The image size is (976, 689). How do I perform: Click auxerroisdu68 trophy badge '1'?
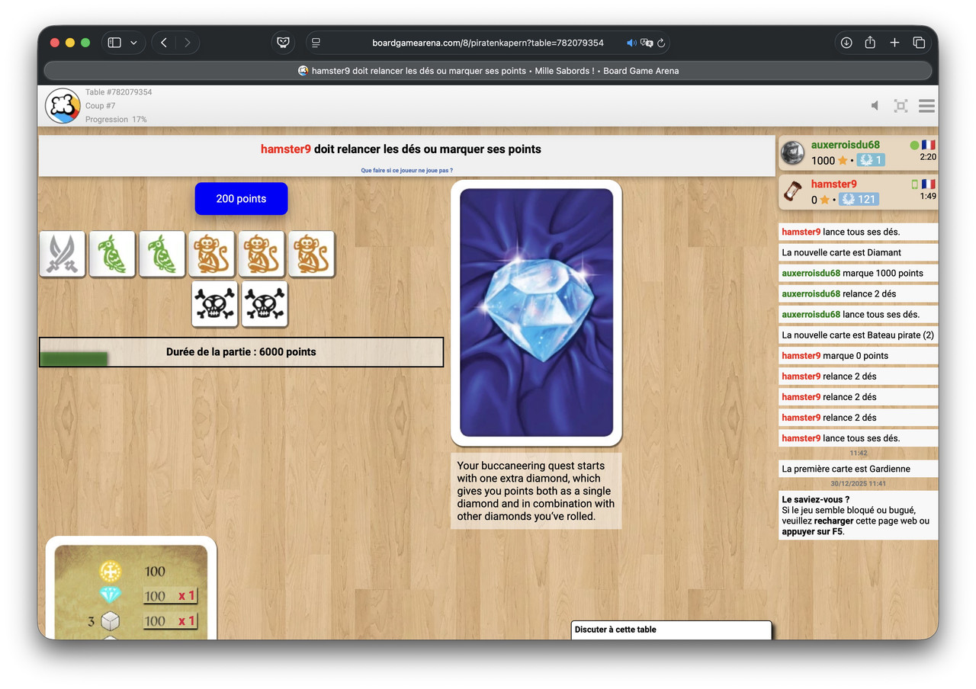(x=870, y=160)
